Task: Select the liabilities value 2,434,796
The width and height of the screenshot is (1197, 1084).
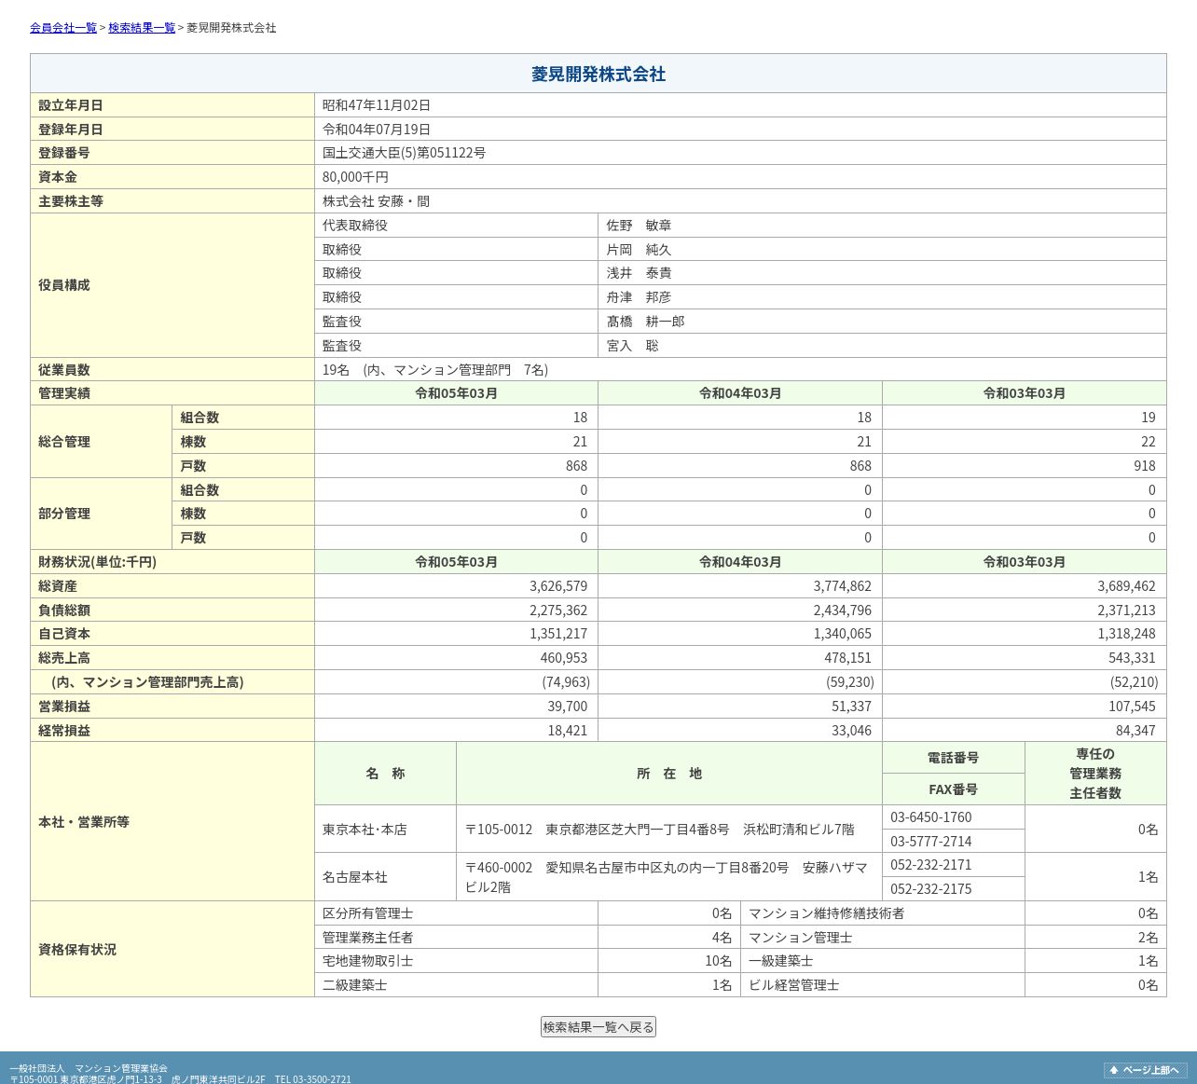Action: (843, 611)
